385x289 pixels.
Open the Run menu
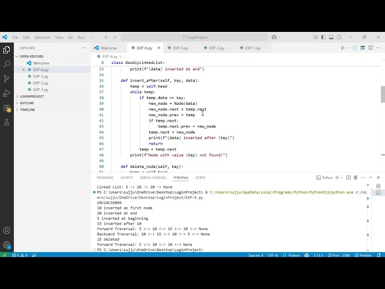(81, 37)
